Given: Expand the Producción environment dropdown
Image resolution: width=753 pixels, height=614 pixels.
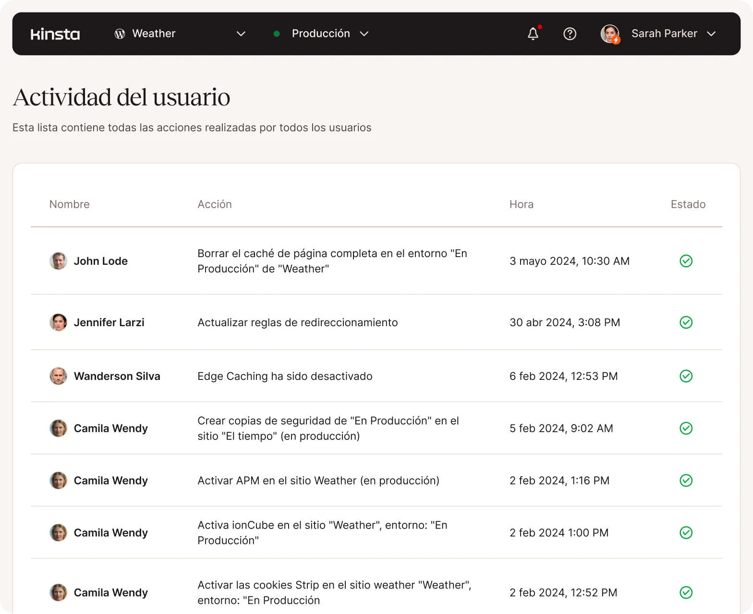Looking at the screenshot, I should point(364,34).
